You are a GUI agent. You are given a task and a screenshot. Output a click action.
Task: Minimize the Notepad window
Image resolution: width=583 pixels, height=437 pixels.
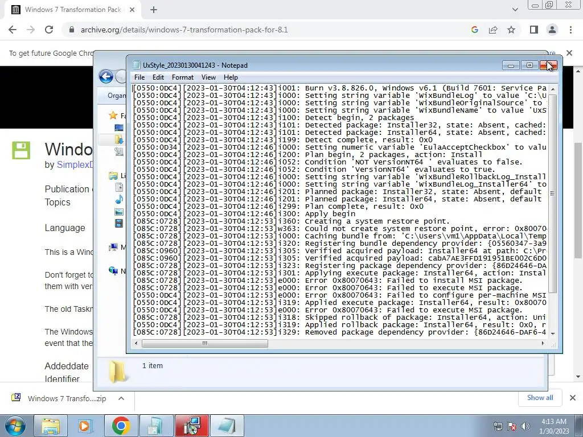pos(511,66)
